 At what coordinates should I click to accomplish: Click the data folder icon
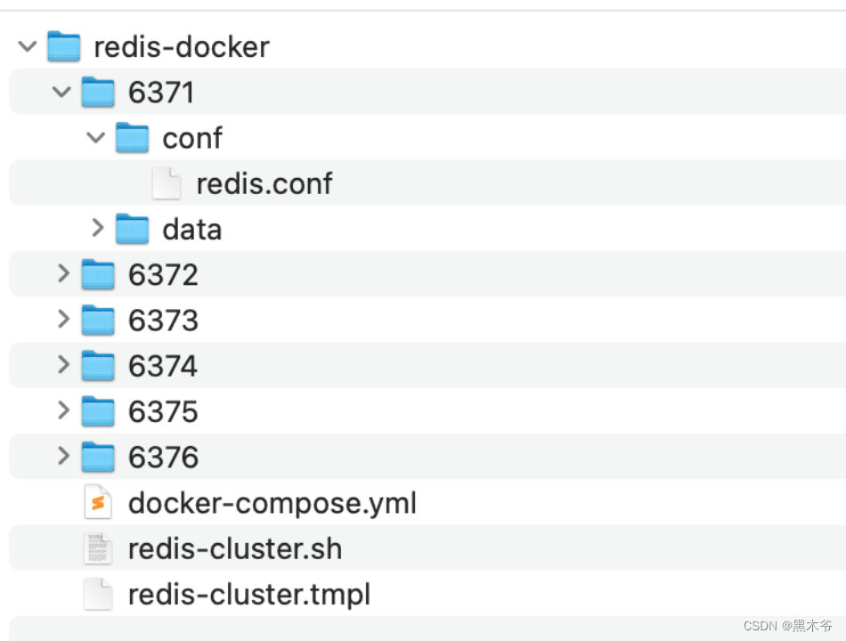click(x=132, y=229)
